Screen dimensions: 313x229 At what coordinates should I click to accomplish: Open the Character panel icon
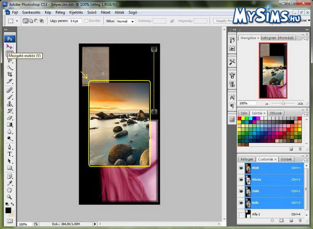coord(232,98)
